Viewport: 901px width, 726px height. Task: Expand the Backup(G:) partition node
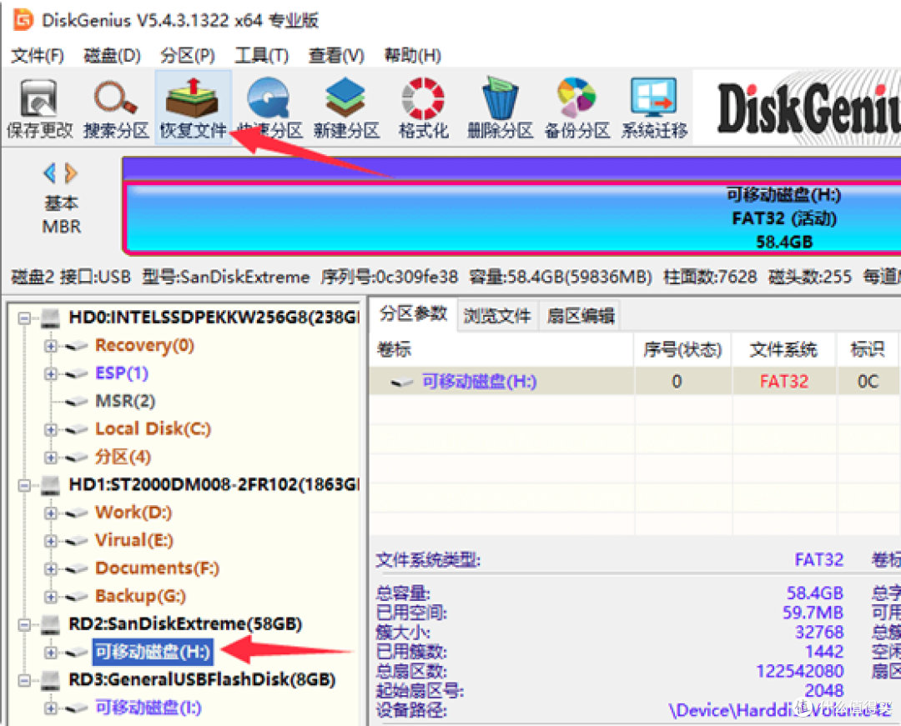pyautogui.click(x=51, y=596)
